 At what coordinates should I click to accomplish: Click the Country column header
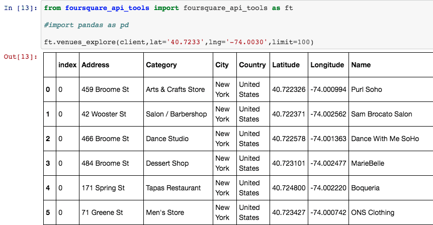coord(252,65)
